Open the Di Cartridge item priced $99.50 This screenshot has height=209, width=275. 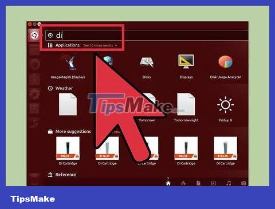click(68, 151)
